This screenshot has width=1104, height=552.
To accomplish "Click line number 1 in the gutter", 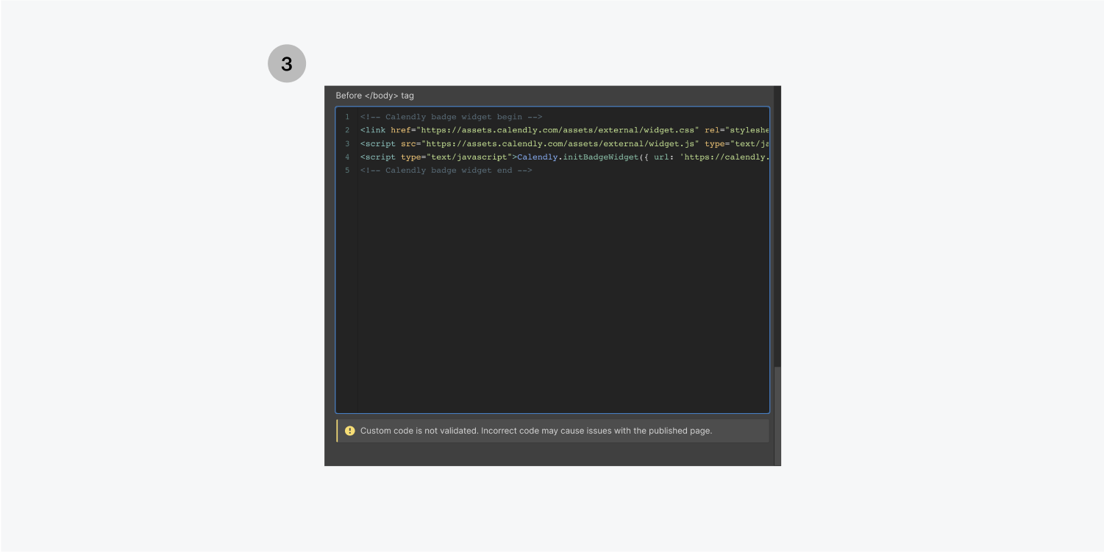I will click(347, 117).
